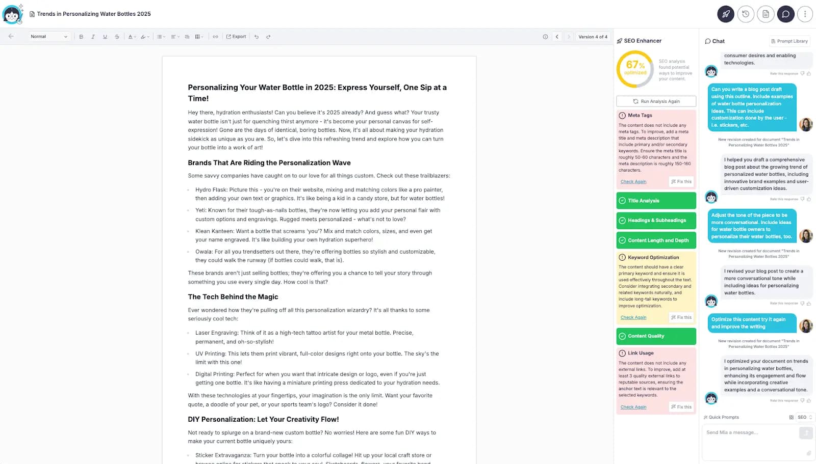Expand the table insert dropdown
Viewport: 816px width, 464px height.
[199, 37]
